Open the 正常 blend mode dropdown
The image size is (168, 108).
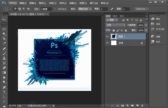tap(115, 25)
